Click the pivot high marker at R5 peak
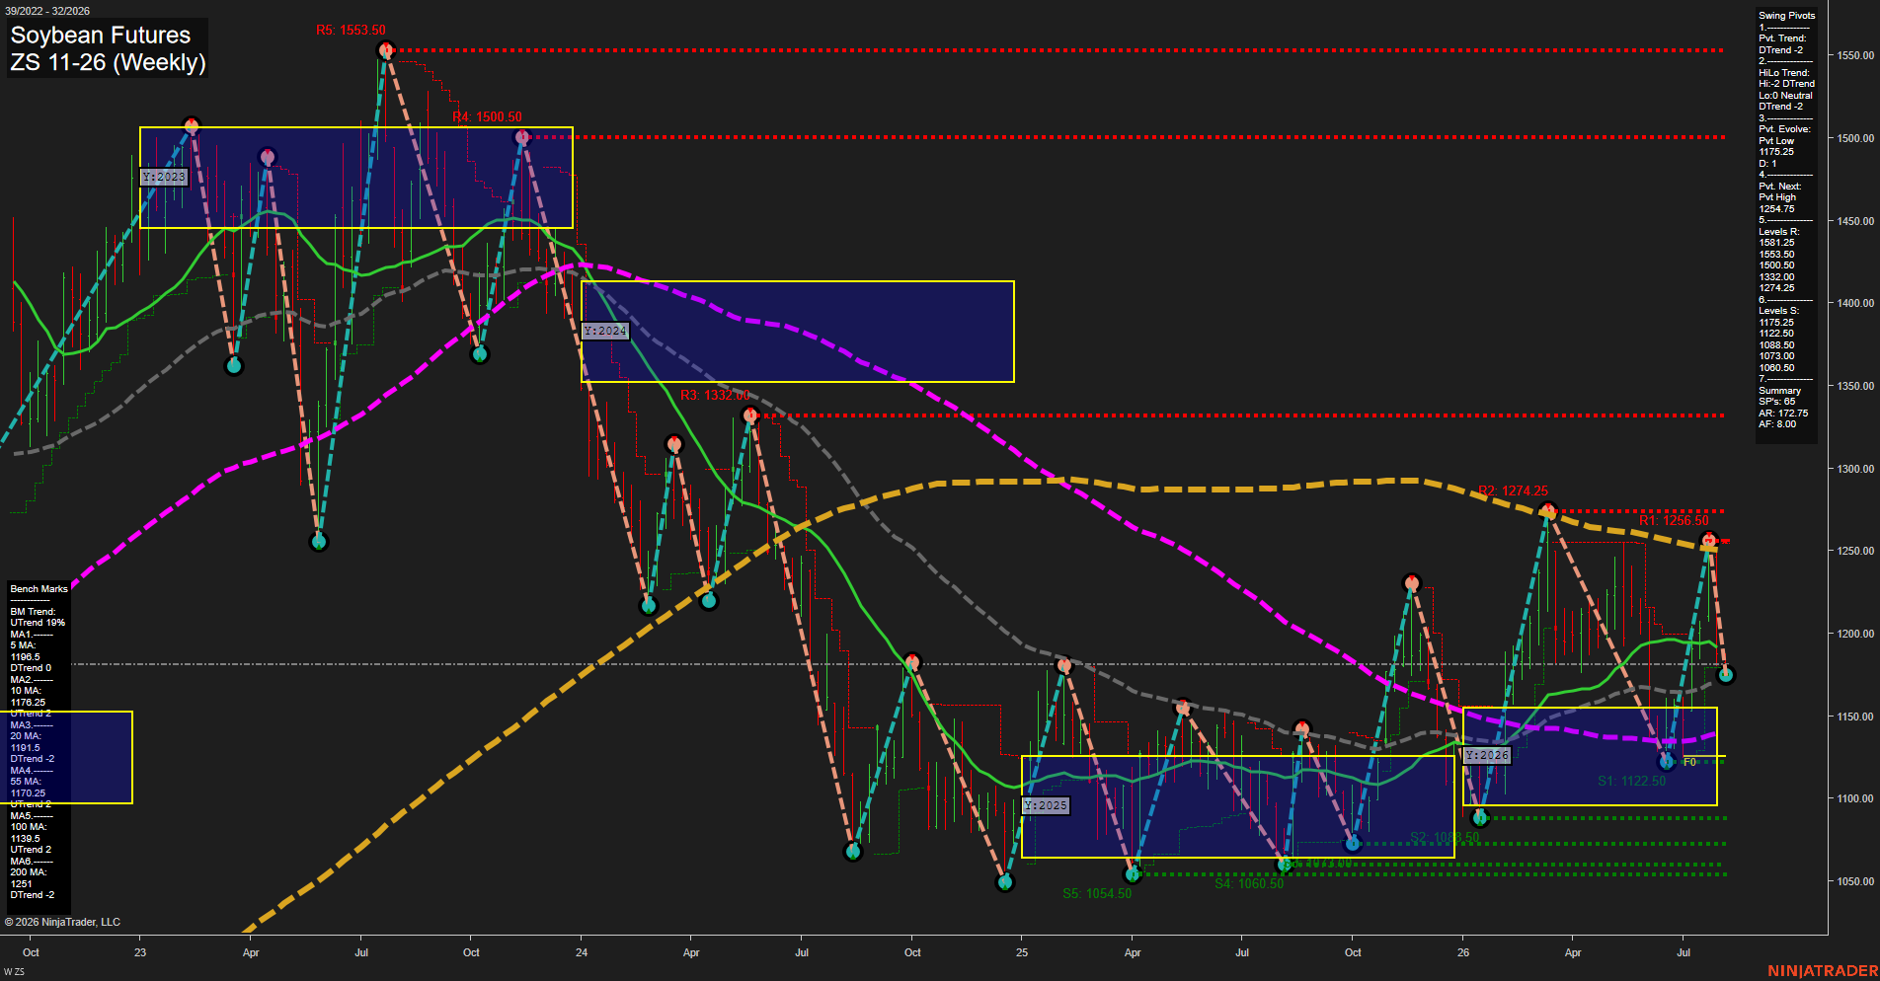Image resolution: width=1880 pixels, height=981 pixels. pos(386,49)
